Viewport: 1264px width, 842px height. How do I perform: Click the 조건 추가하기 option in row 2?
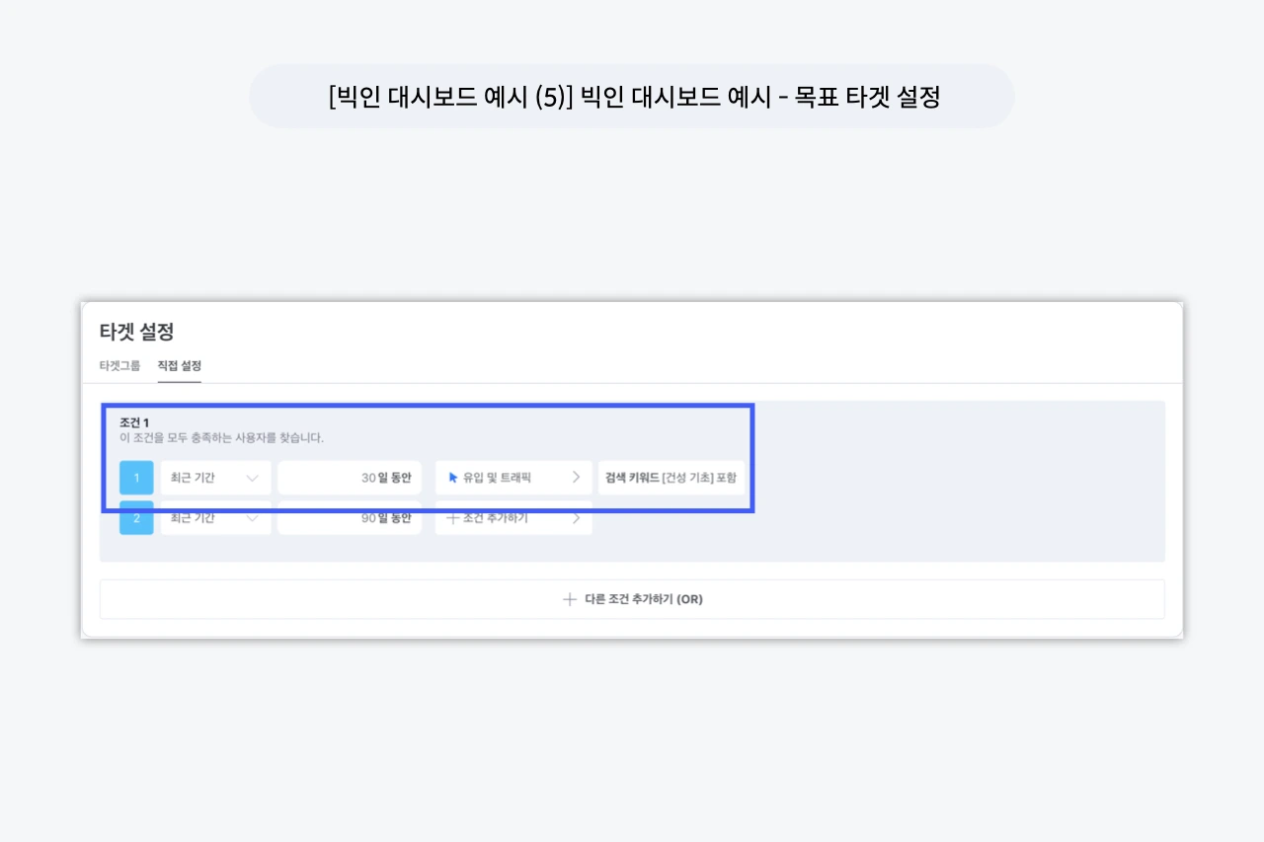click(x=513, y=518)
